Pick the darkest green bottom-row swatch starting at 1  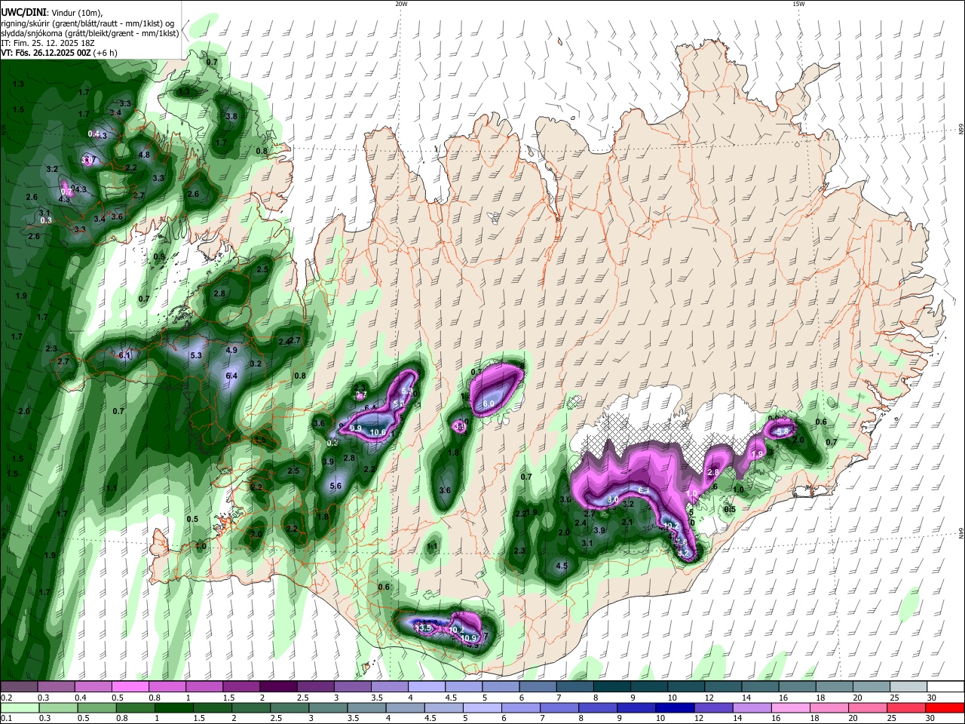click(x=173, y=707)
